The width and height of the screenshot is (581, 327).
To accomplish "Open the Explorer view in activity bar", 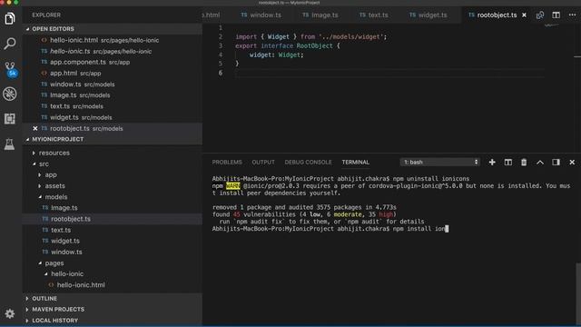I will (x=10, y=18).
